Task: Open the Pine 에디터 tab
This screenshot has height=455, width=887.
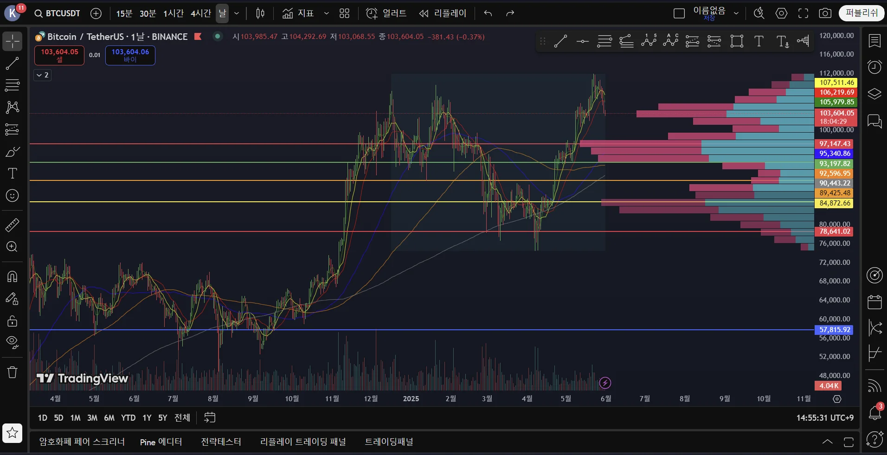Action: click(161, 442)
